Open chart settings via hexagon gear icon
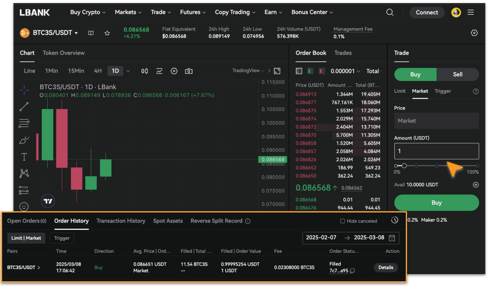The height and width of the screenshot is (286, 490). pyautogui.click(x=174, y=71)
